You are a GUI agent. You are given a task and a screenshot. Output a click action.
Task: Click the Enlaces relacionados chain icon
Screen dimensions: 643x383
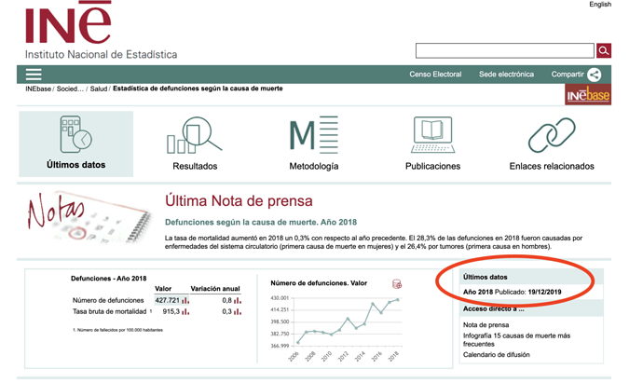(x=552, y=135)
